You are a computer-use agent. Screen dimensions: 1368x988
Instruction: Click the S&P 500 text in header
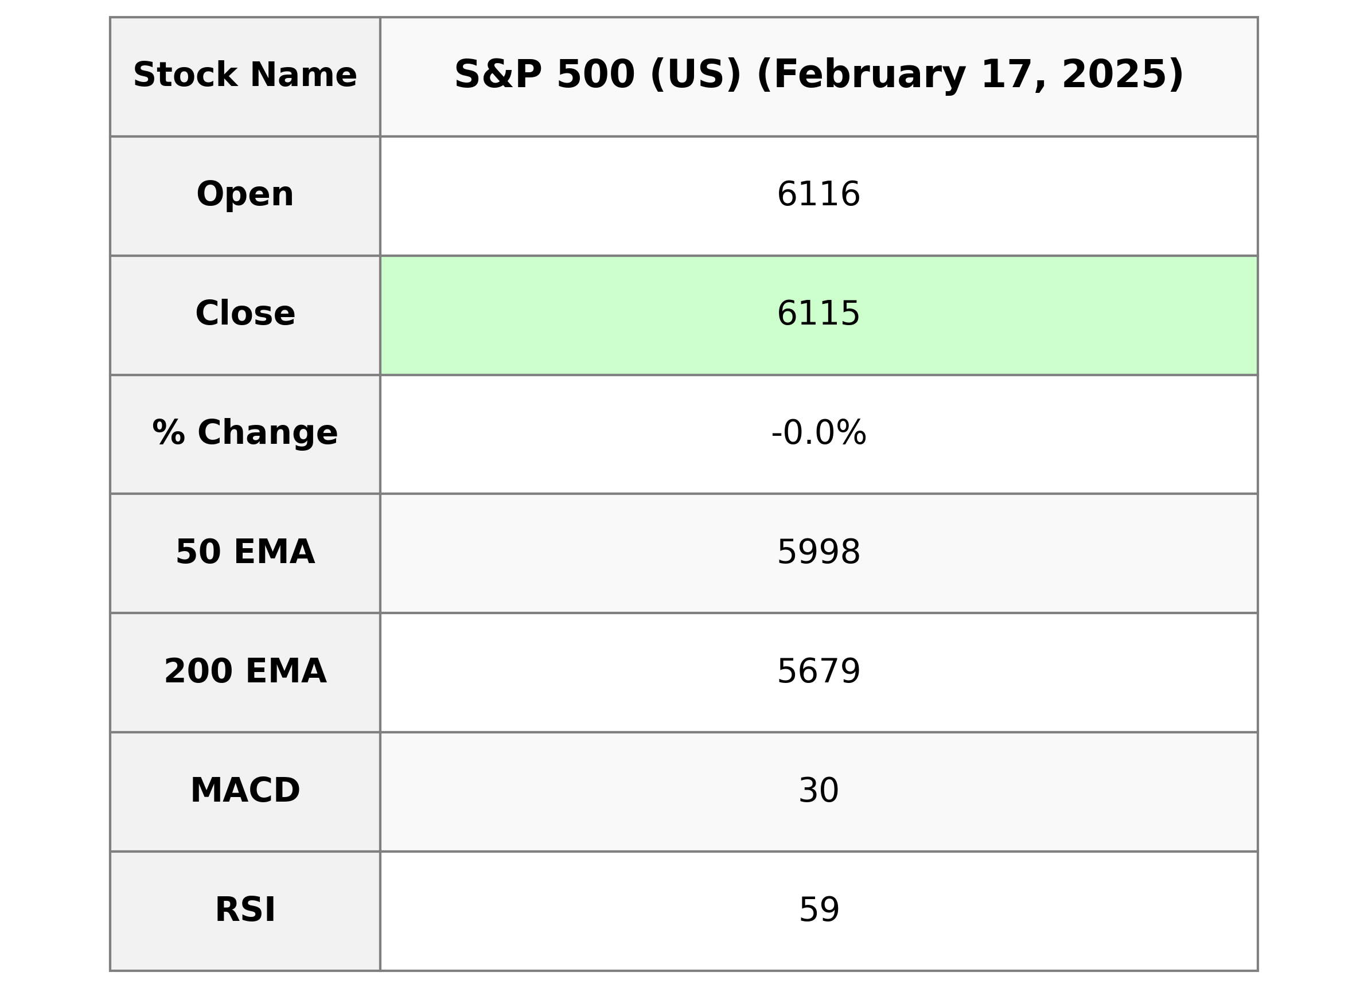pyautogui.click(x=544, y=75)
